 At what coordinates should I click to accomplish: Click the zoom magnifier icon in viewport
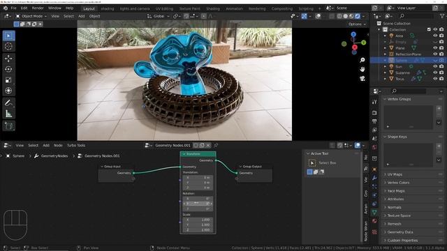[x=362, y=60]
